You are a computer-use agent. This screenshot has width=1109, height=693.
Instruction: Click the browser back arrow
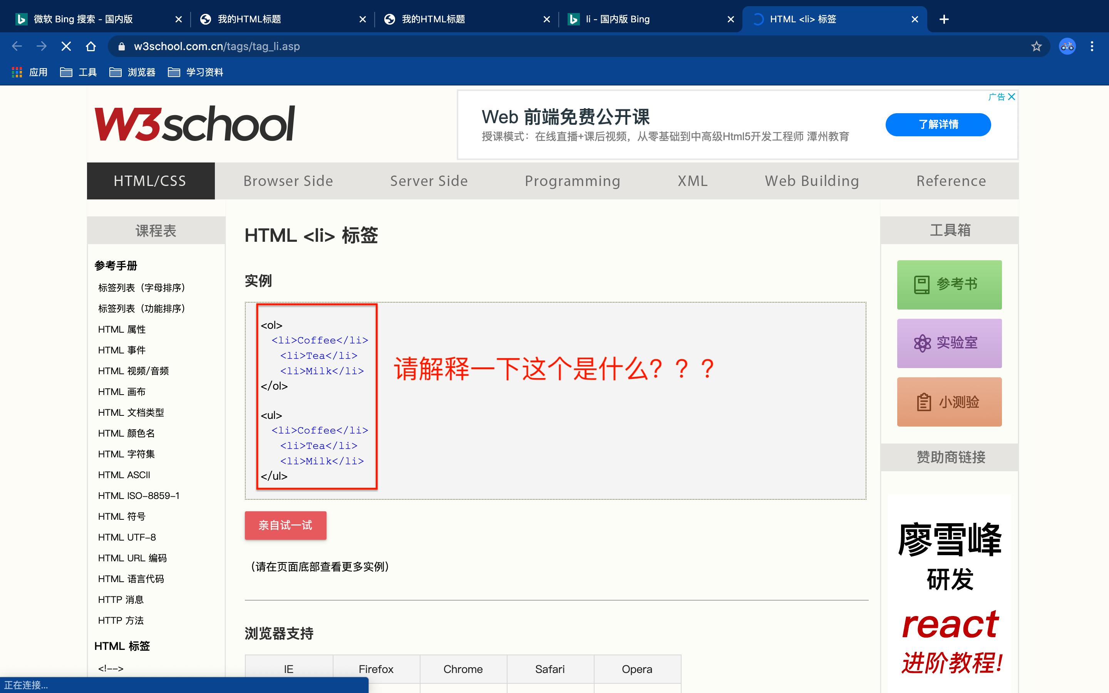point(17,46)
